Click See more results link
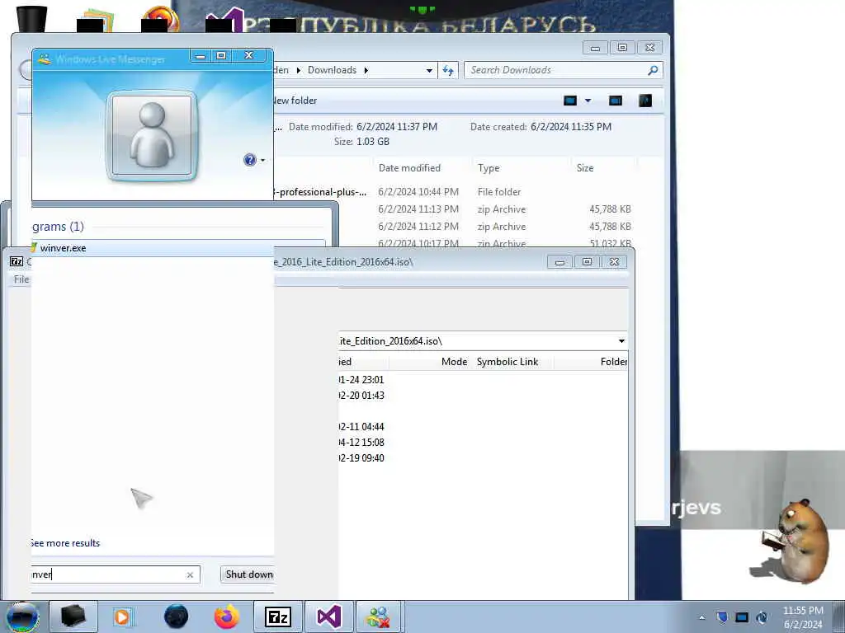The width and height of the screenshot is (845, 633). pyautogui.click(x=65, y=543)
